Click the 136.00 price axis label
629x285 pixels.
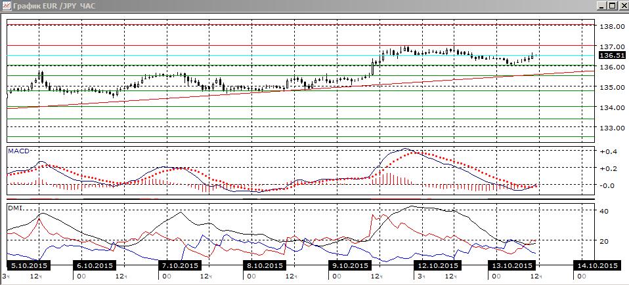click(612, 67)
